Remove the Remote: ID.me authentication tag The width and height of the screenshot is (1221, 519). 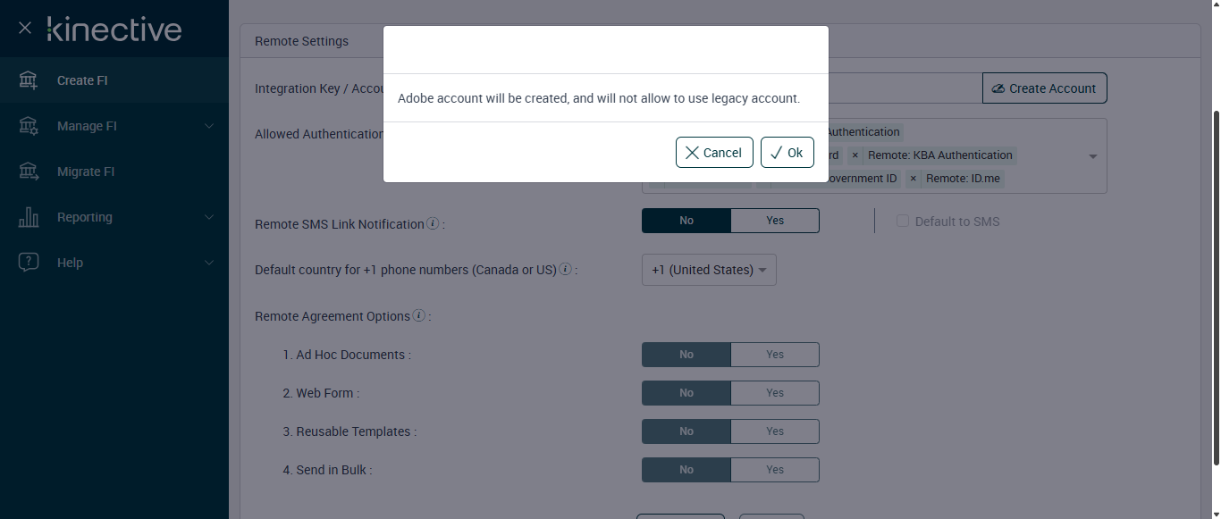pyautogui.click(x=914, y=179)
